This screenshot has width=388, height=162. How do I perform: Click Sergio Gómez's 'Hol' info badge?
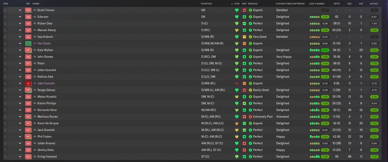(28, 90)
